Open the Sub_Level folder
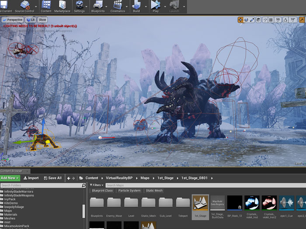This screenshot has height=229, width=306. tap(166, 207)
